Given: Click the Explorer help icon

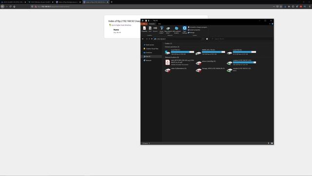Looking at the screenshot, I should tap(272, 24).
